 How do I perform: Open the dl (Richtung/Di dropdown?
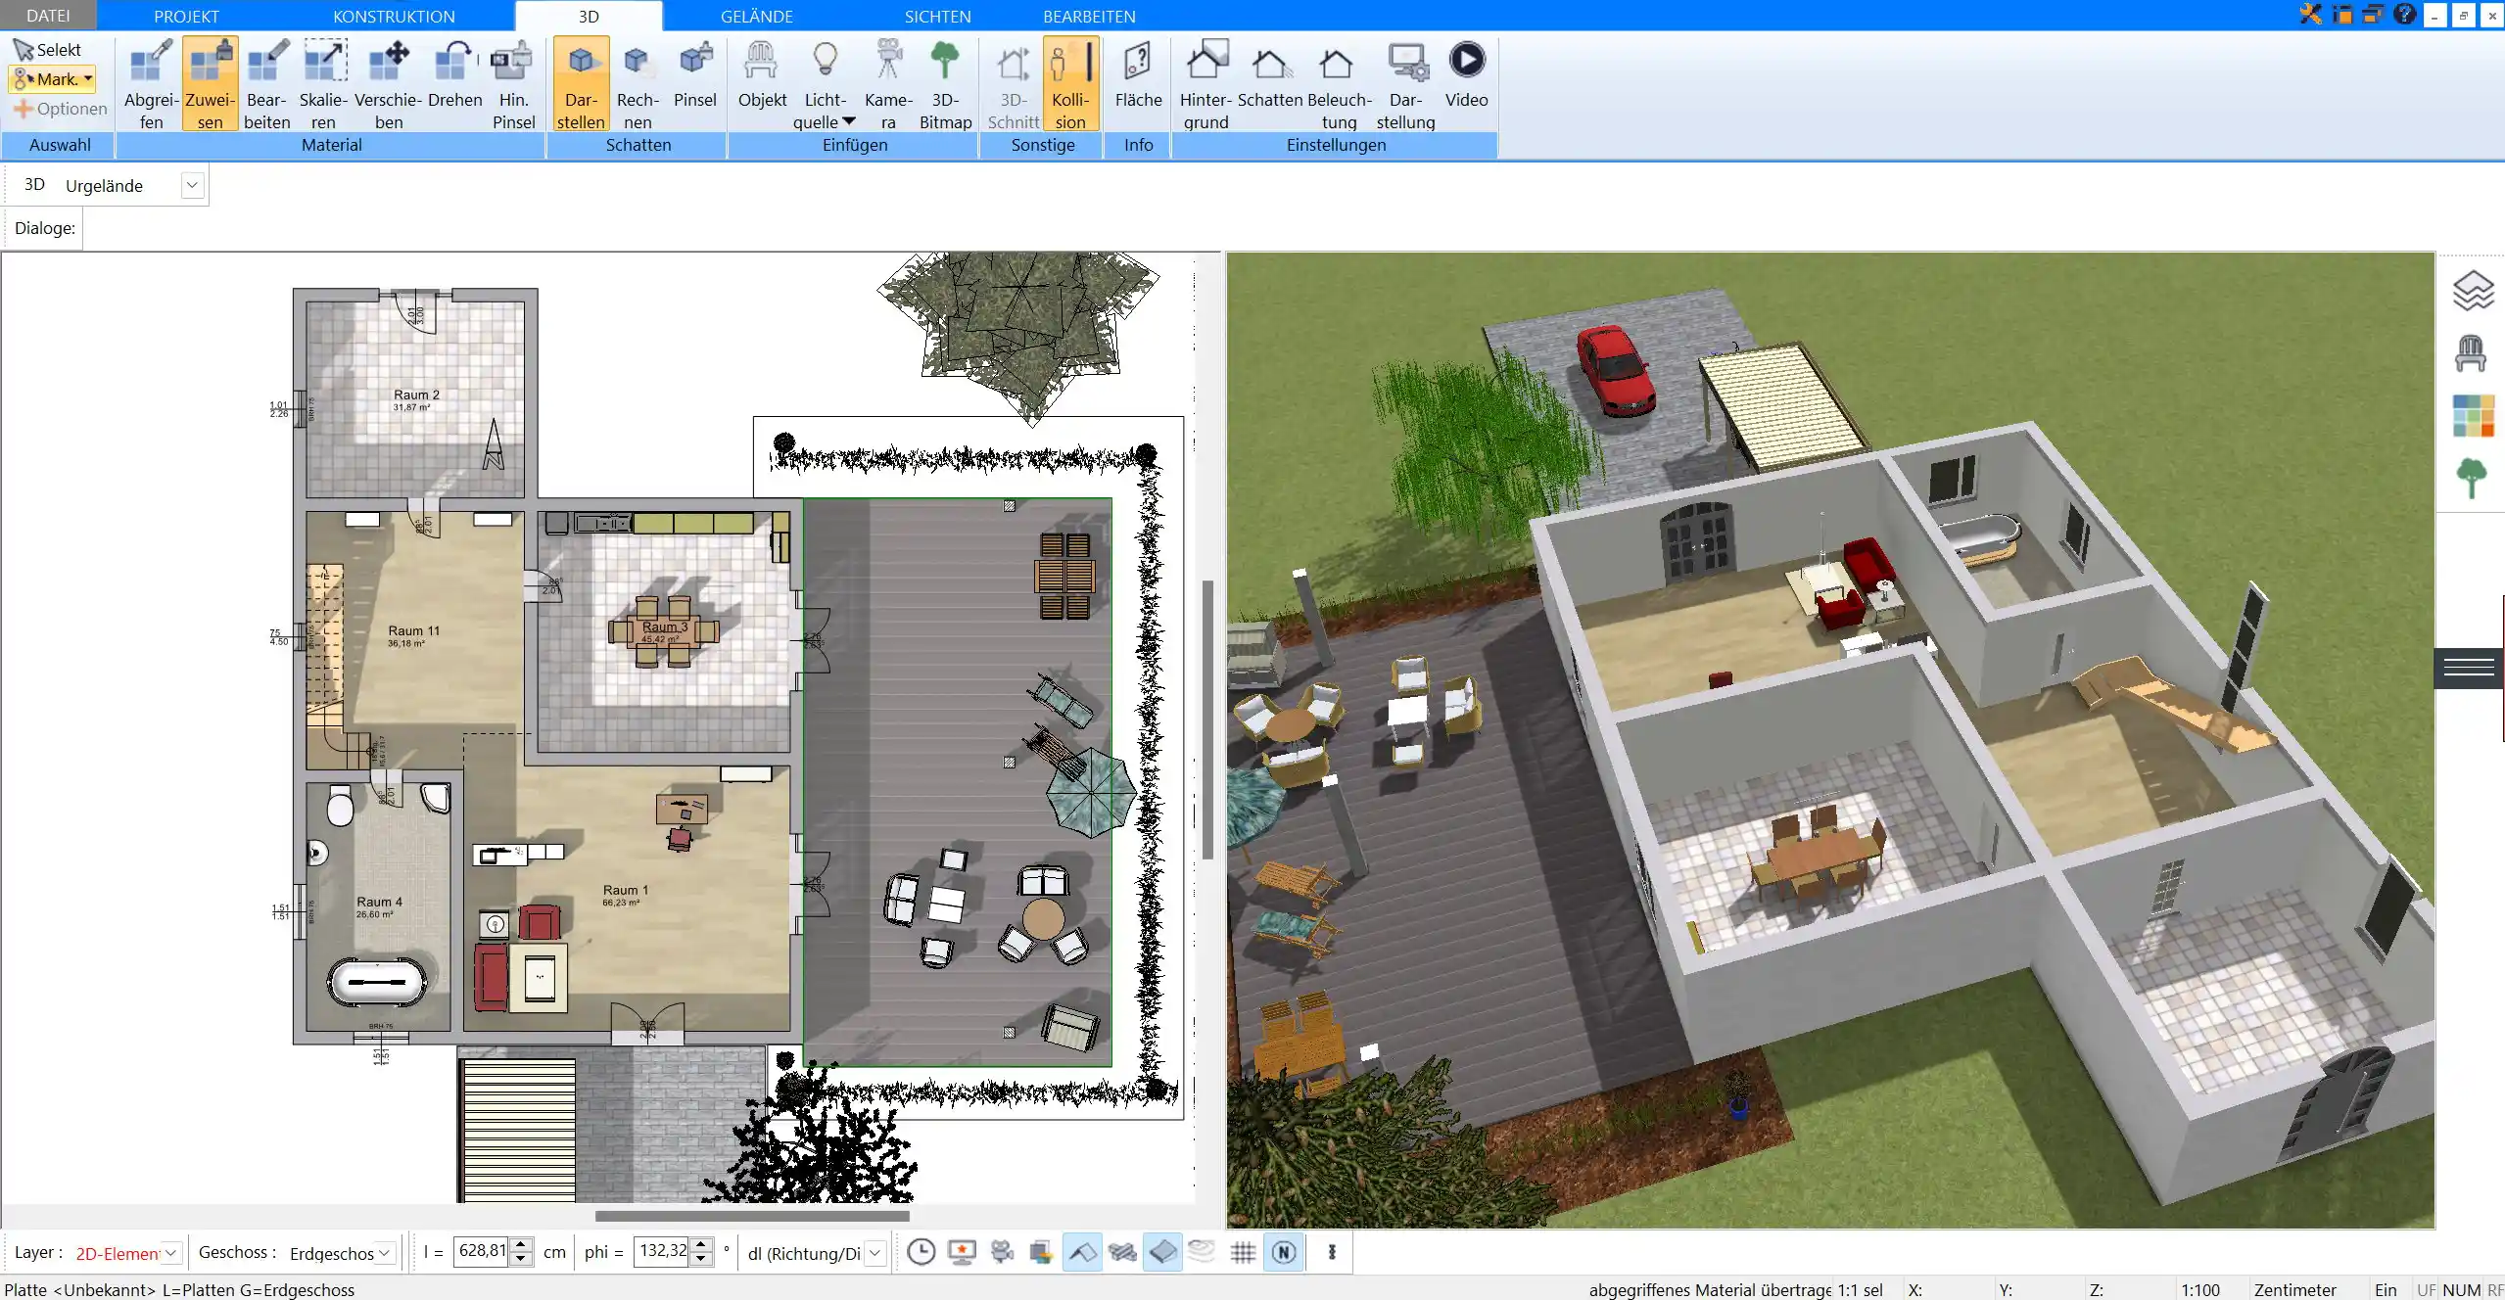pyautogui.click(x=875, y=1253)
